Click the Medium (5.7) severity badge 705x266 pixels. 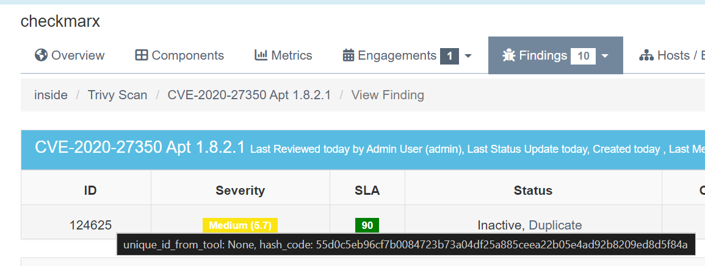tap(240, 225)
